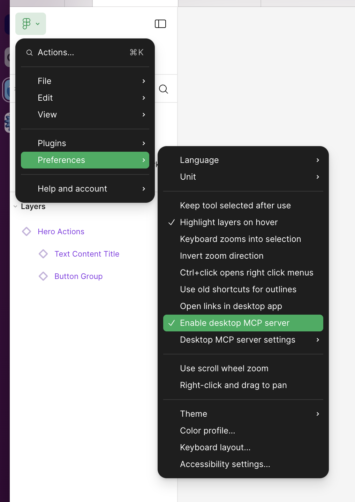
Task: Open Accessibility settings
Action: point(225,464)
